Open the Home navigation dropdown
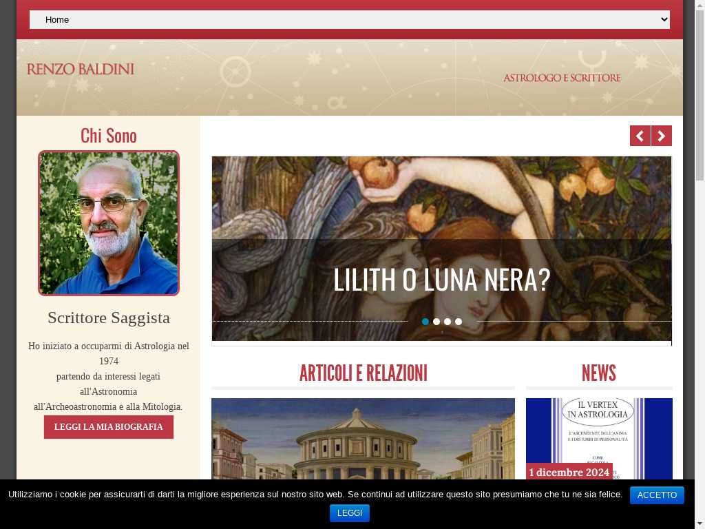Screen dimensions: 705x529 click(x=349, y=20)
